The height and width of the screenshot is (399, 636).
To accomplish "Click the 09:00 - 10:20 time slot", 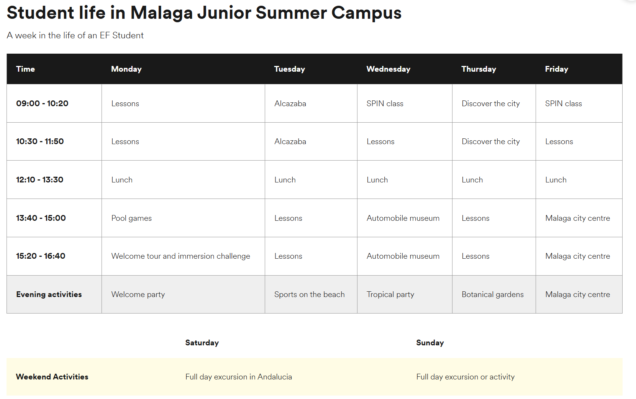I will 42,103.
